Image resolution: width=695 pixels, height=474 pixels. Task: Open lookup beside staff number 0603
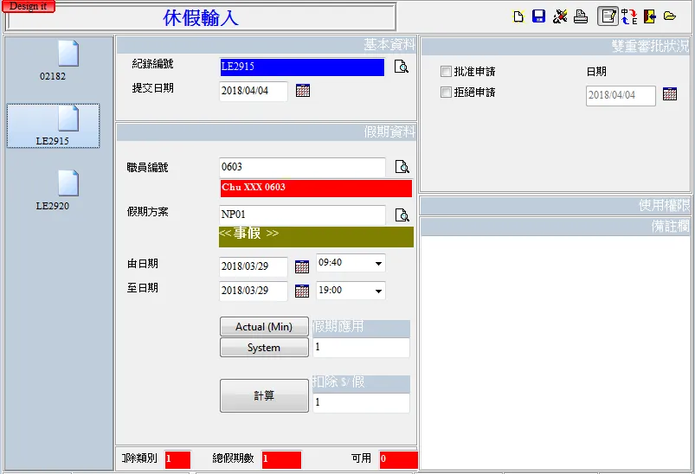click(402, 167)
